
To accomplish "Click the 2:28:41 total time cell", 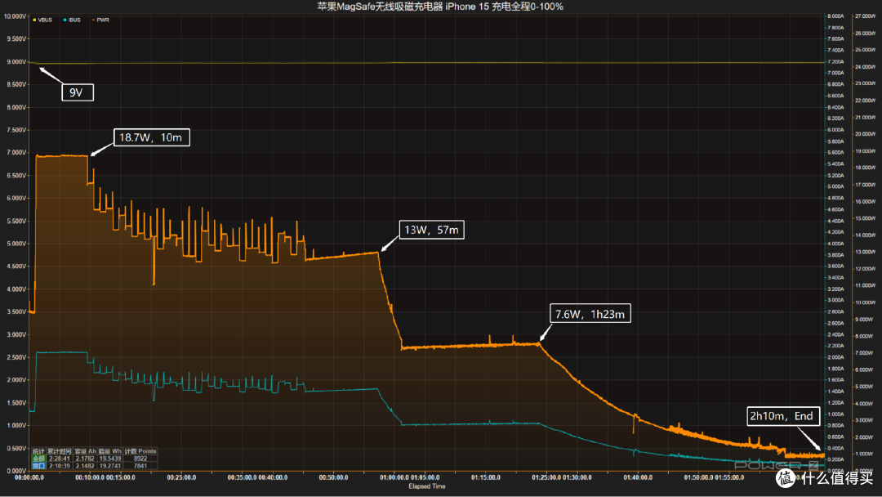I will tap(60, 459).
